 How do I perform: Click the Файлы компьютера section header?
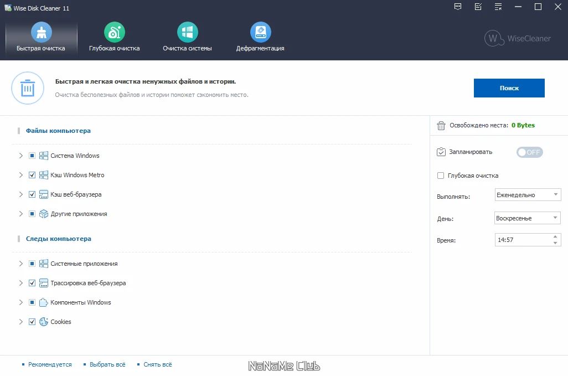click(58, 131)
